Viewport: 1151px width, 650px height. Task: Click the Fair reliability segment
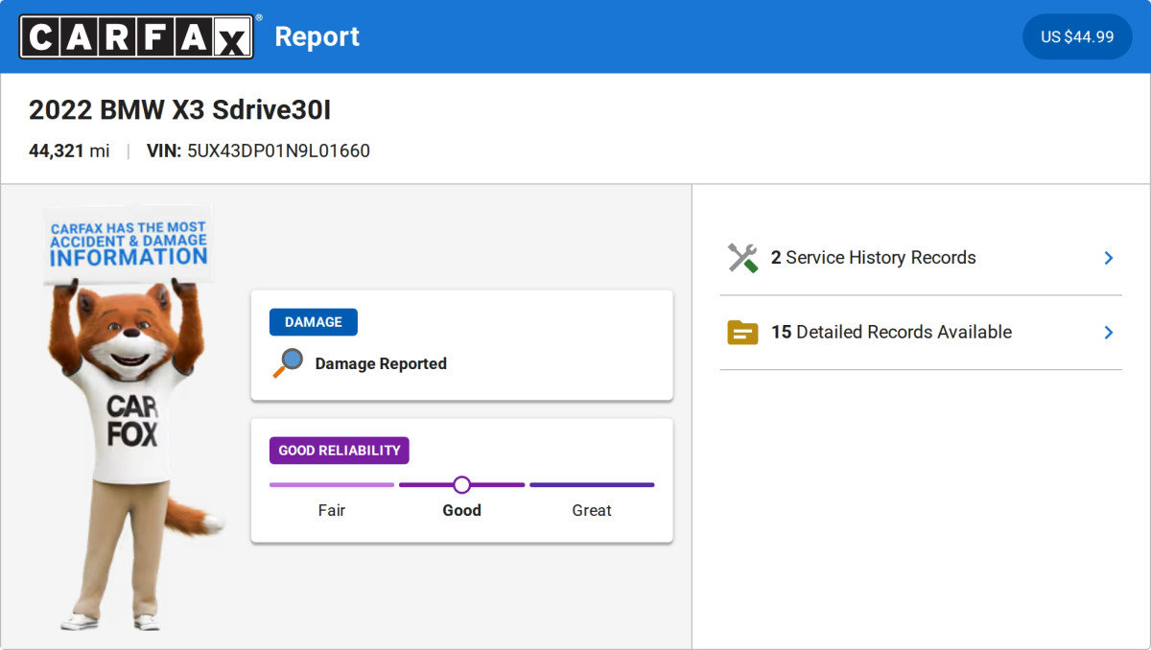point(332,485)
